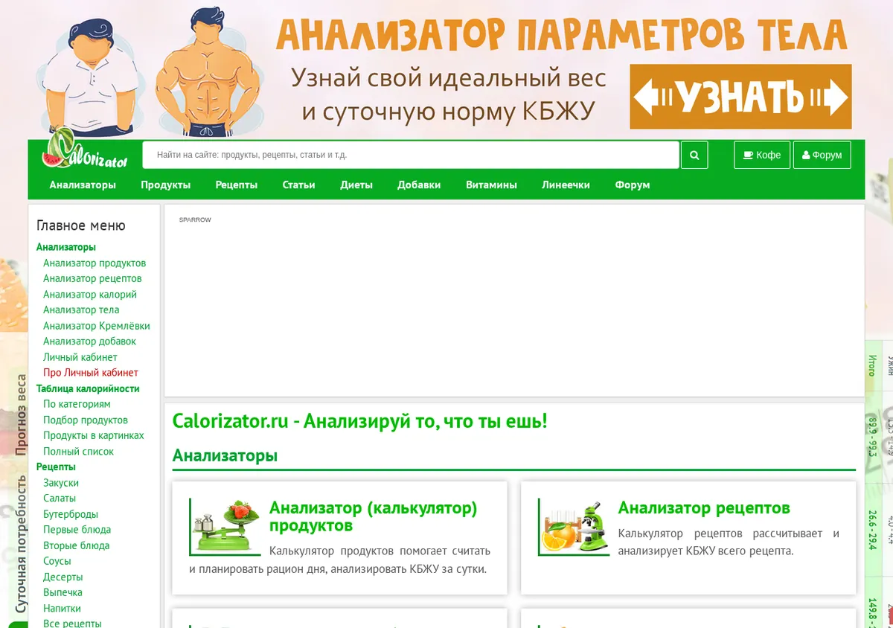Expand the Таблица калорийности sidebar section
This screenshot has width=893, height=628.
click(x=88, y=388)
